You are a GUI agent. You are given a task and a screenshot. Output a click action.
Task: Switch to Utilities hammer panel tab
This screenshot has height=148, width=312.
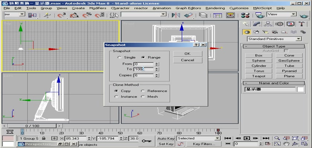coord(302,24)
